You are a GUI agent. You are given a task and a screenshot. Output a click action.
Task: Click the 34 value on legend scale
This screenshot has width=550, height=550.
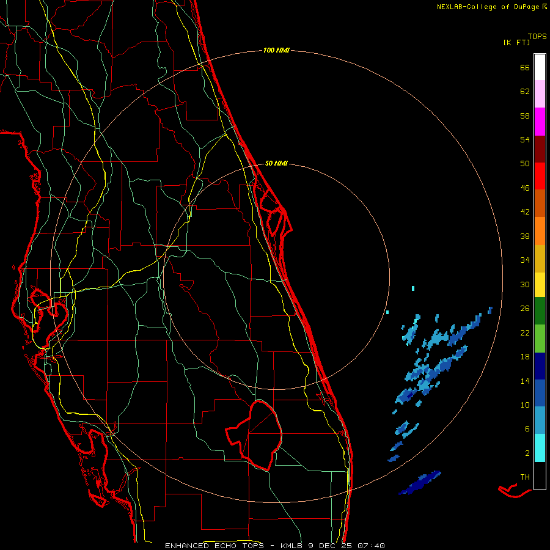pos(525,260)
